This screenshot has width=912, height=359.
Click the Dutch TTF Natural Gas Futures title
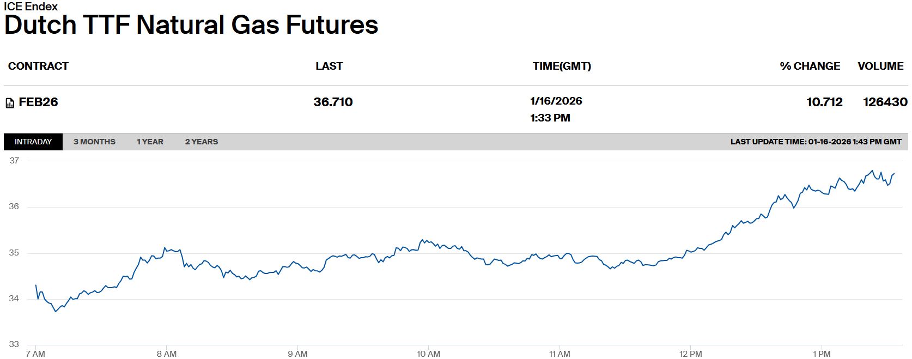click(191, 25)
